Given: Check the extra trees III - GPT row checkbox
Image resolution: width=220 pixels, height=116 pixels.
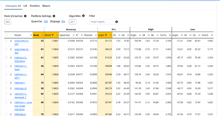Looking at the screenshot, I should point(6,41).
